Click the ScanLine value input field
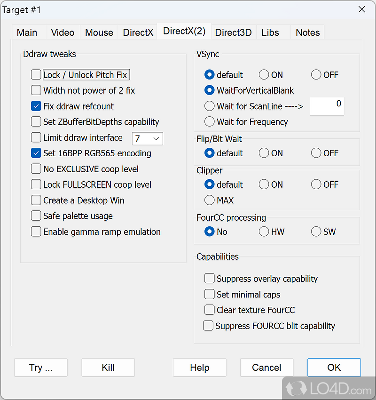376x400 pixels. pyautogui.click(x=327, y=106)
